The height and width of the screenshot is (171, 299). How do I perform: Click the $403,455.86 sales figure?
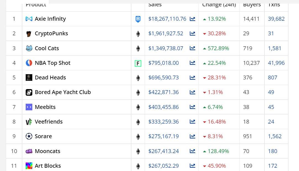pos(164,107)
